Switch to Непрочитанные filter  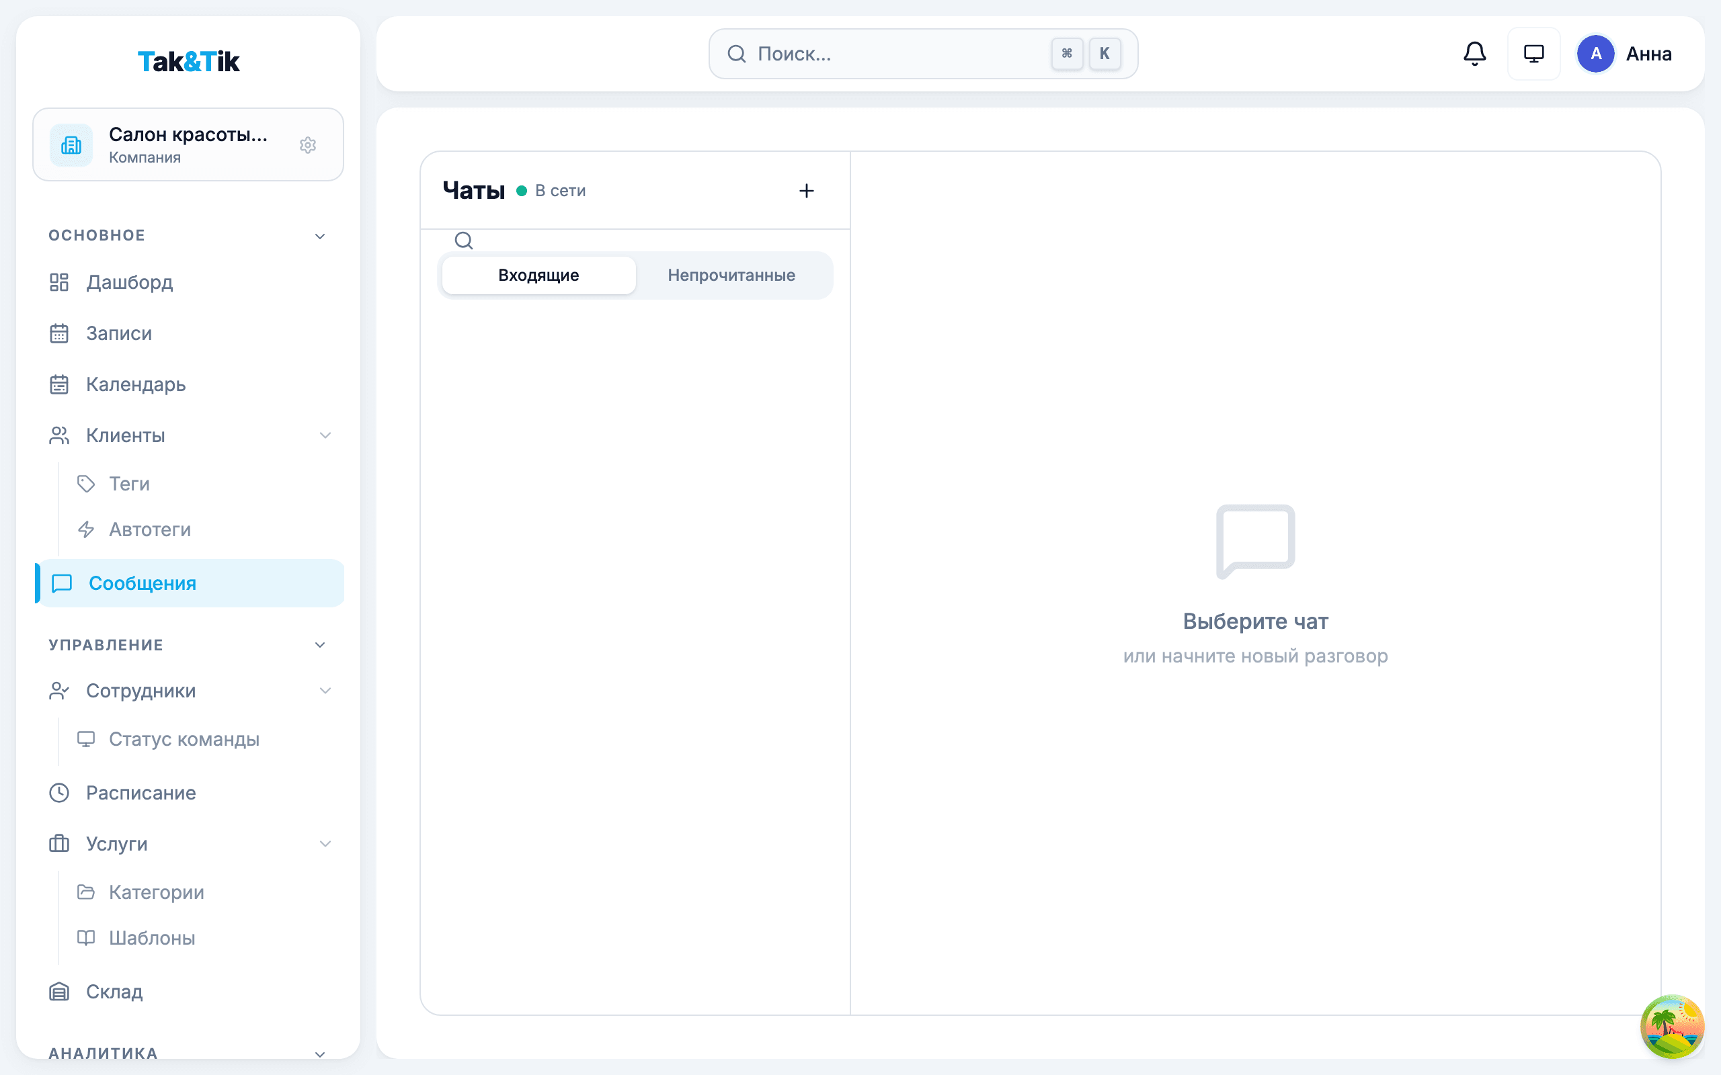click(731, 275)
